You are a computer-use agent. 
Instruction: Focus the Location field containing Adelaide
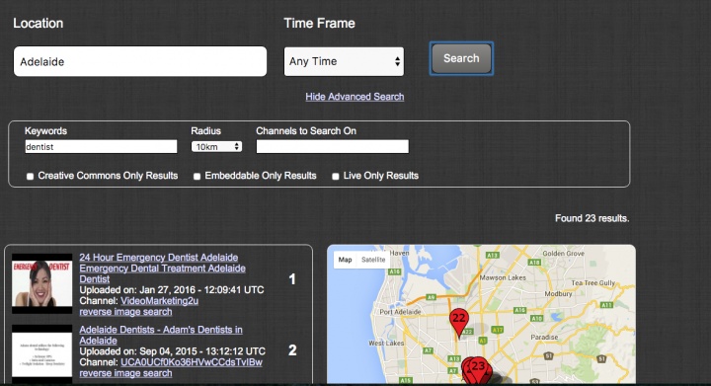coord(140,61)
